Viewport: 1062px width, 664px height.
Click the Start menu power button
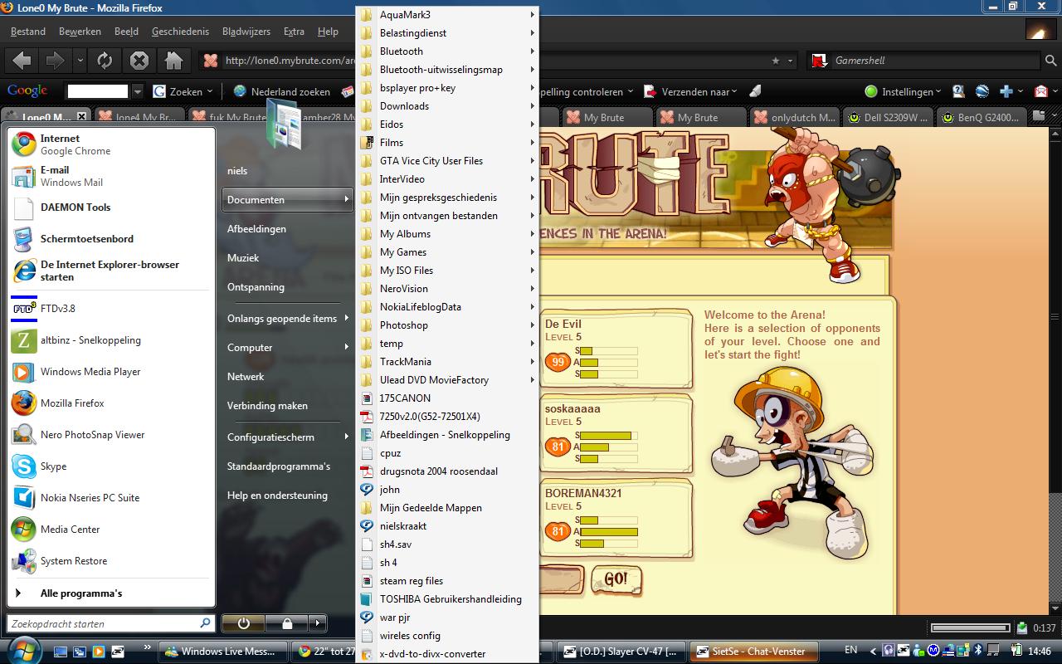click(x=243, y=622)
